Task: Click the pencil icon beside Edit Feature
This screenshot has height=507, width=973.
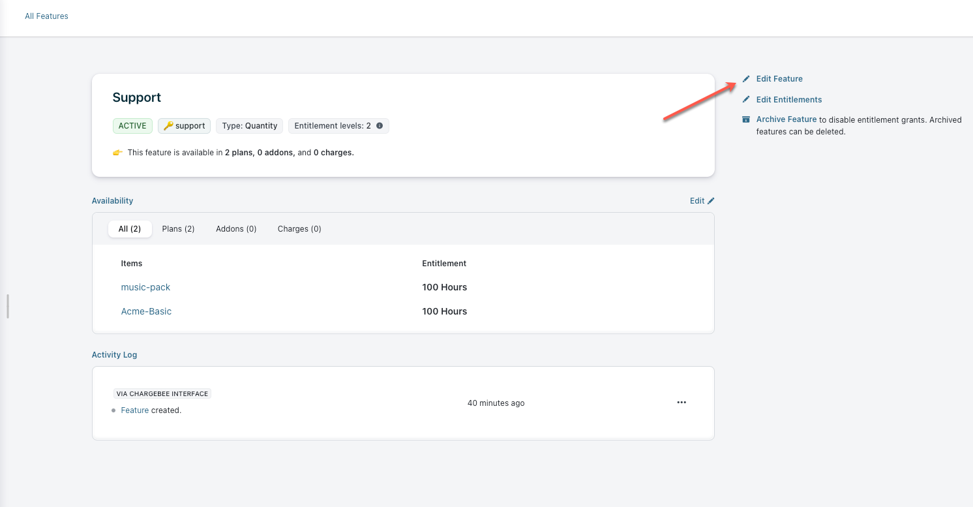Action: click(746, 79)
